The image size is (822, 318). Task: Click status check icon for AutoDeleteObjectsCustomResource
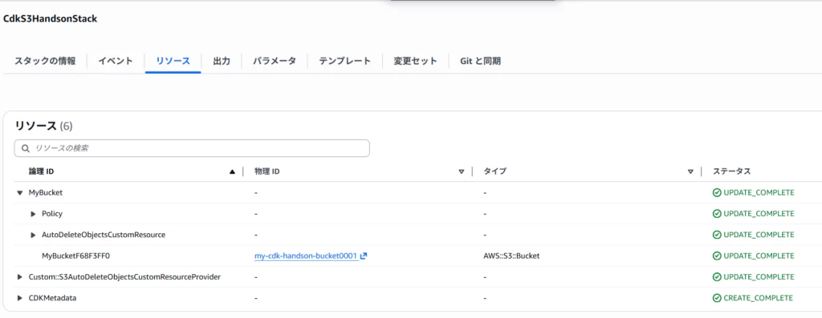pos(717,235)
